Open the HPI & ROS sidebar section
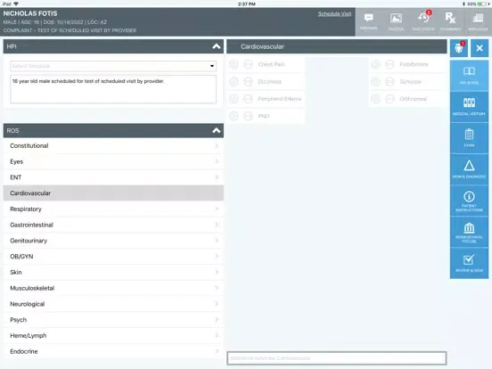The image size is (492, 369). point(469,76)
